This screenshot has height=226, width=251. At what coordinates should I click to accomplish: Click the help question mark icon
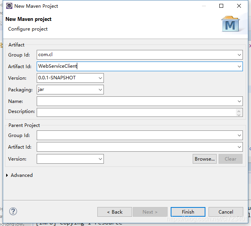click(x=13, y=211)
